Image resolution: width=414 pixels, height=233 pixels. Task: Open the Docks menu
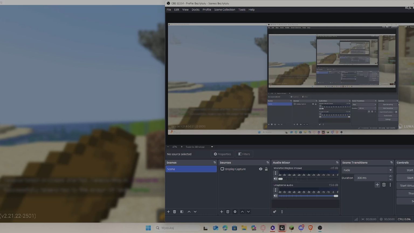195,9
